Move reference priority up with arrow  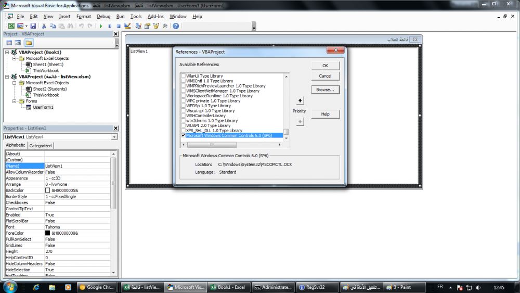(x=300, y=100)
